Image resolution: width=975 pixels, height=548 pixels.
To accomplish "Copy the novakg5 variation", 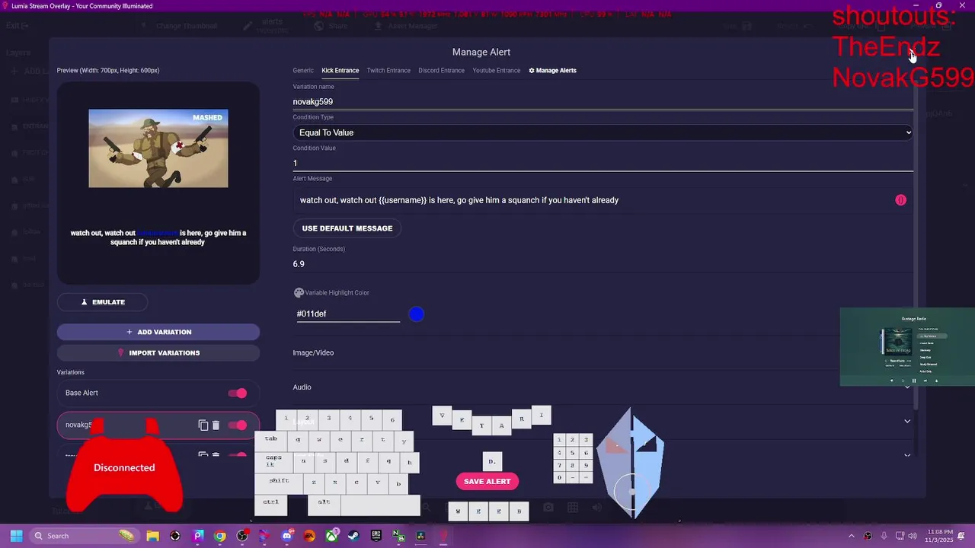I will (x=203, y=425).
